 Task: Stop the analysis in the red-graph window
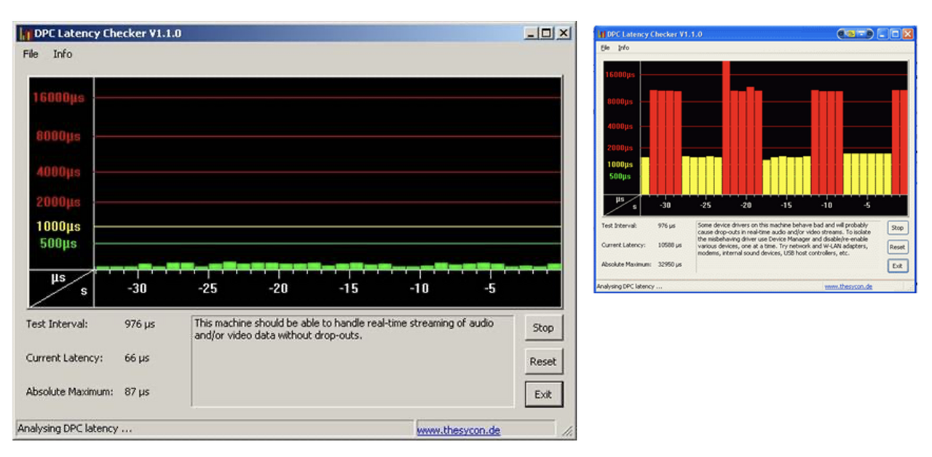897,228
